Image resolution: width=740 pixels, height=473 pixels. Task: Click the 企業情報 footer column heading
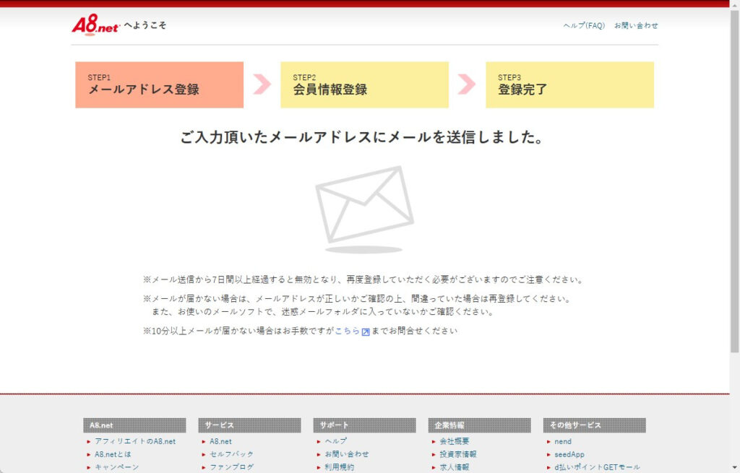(x=480, y=425)
